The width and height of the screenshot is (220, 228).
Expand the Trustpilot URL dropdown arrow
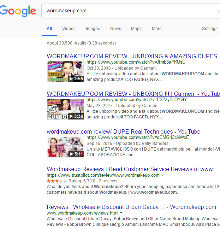pyautogui.click(x=162, y=175)
